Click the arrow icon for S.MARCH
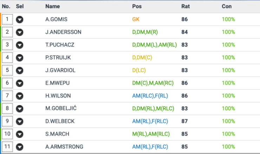260x154 pixels. (20, 134)
